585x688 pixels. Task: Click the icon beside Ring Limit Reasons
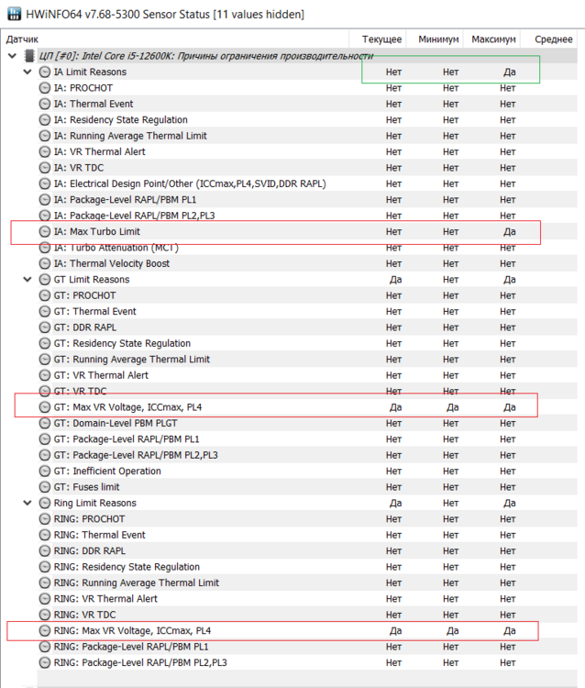45,503
